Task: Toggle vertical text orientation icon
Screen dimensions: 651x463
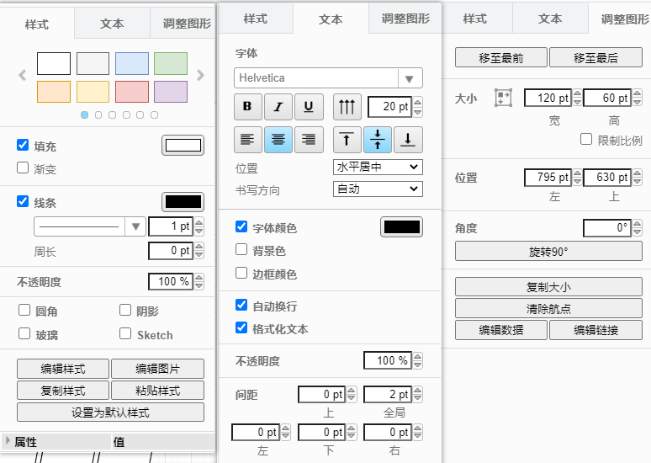Action: (347, 106)
